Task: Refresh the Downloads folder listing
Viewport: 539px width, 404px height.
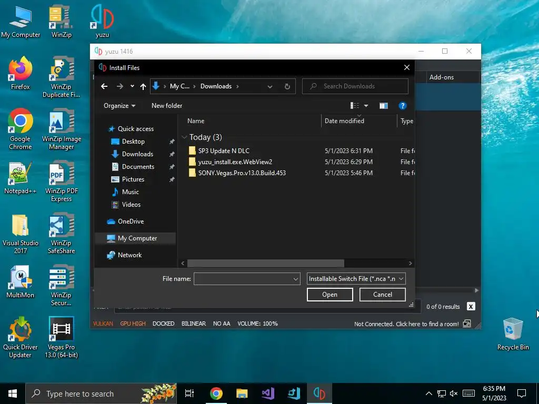Action: click(287, 86)
